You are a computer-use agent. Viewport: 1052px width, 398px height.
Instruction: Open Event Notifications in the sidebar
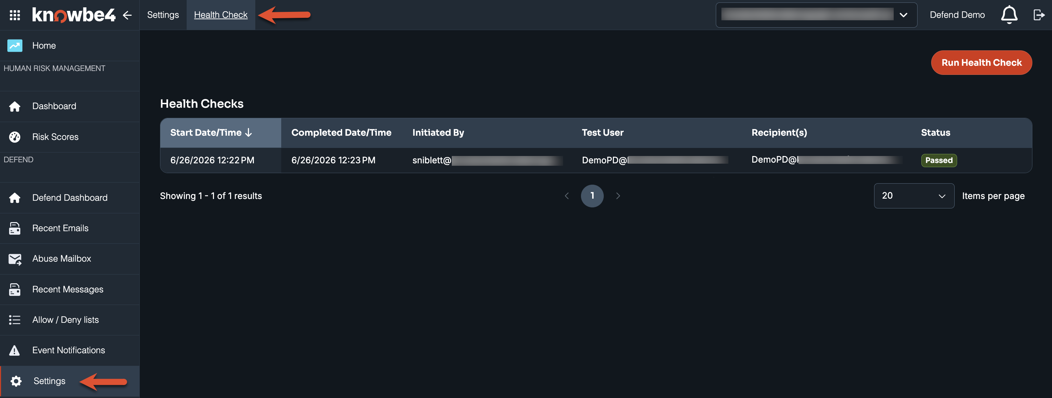(70, 350)
